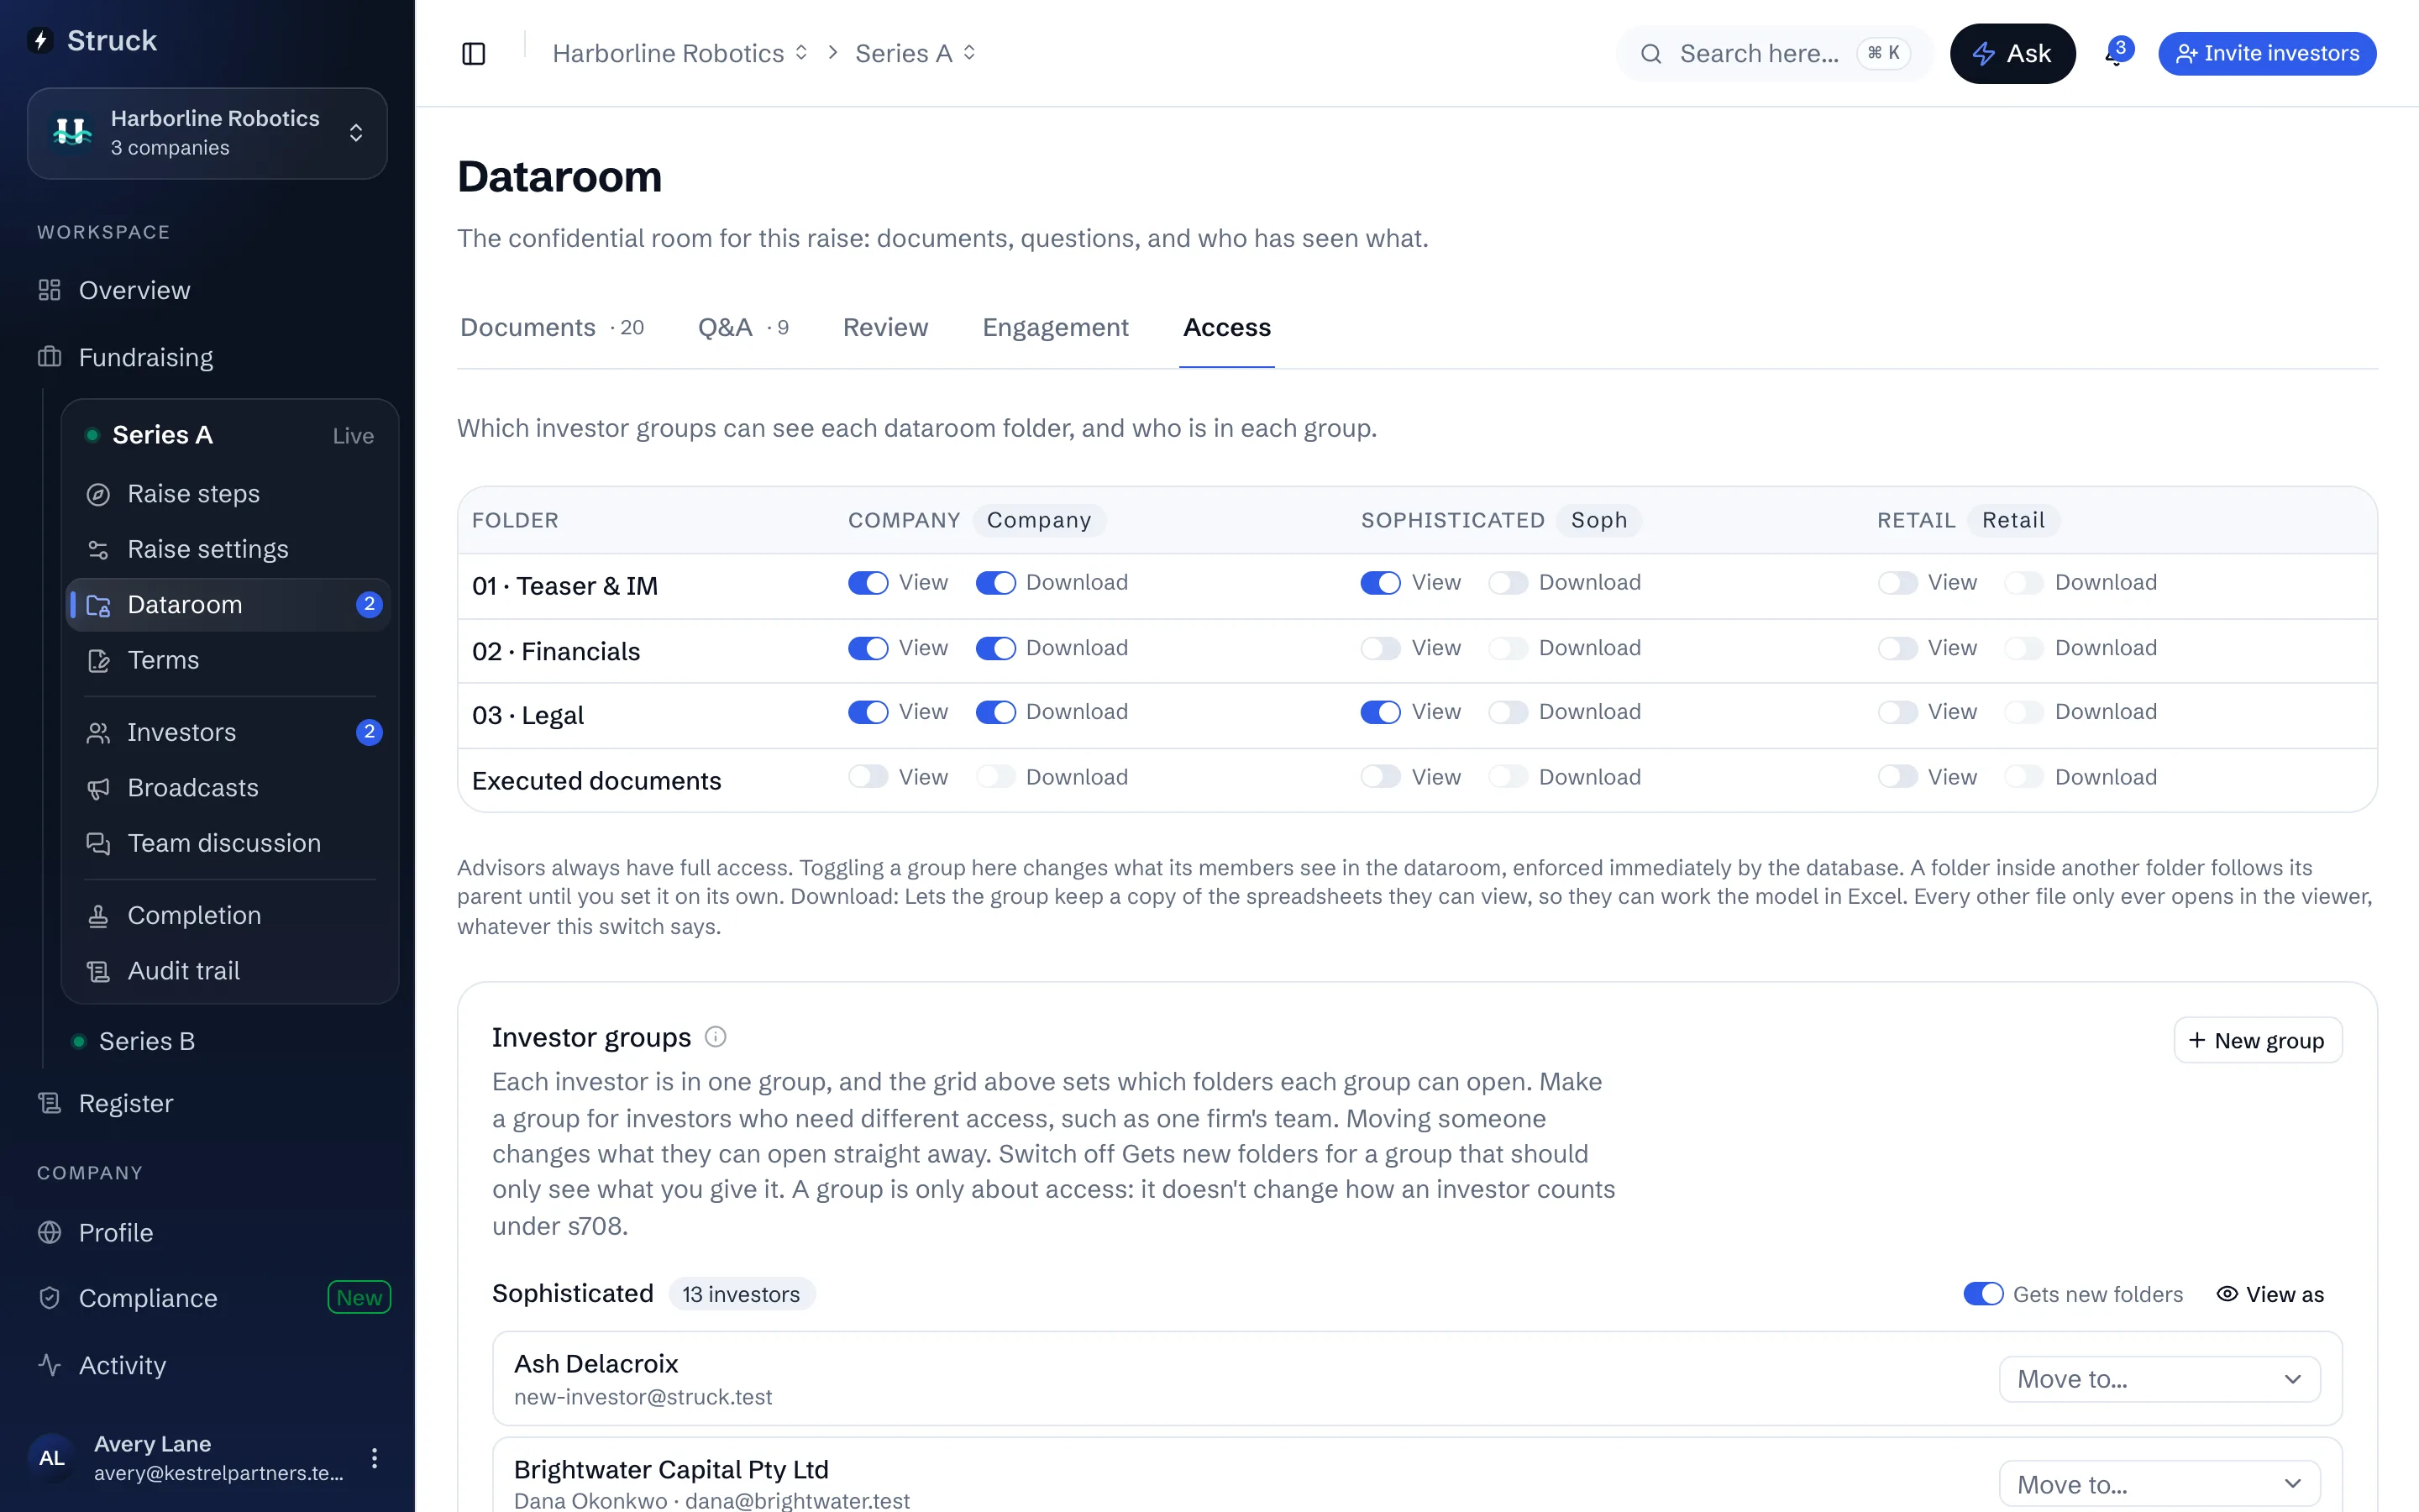Enable Company View for Executed documents
2419x1512 pixels.
(868, 777)
